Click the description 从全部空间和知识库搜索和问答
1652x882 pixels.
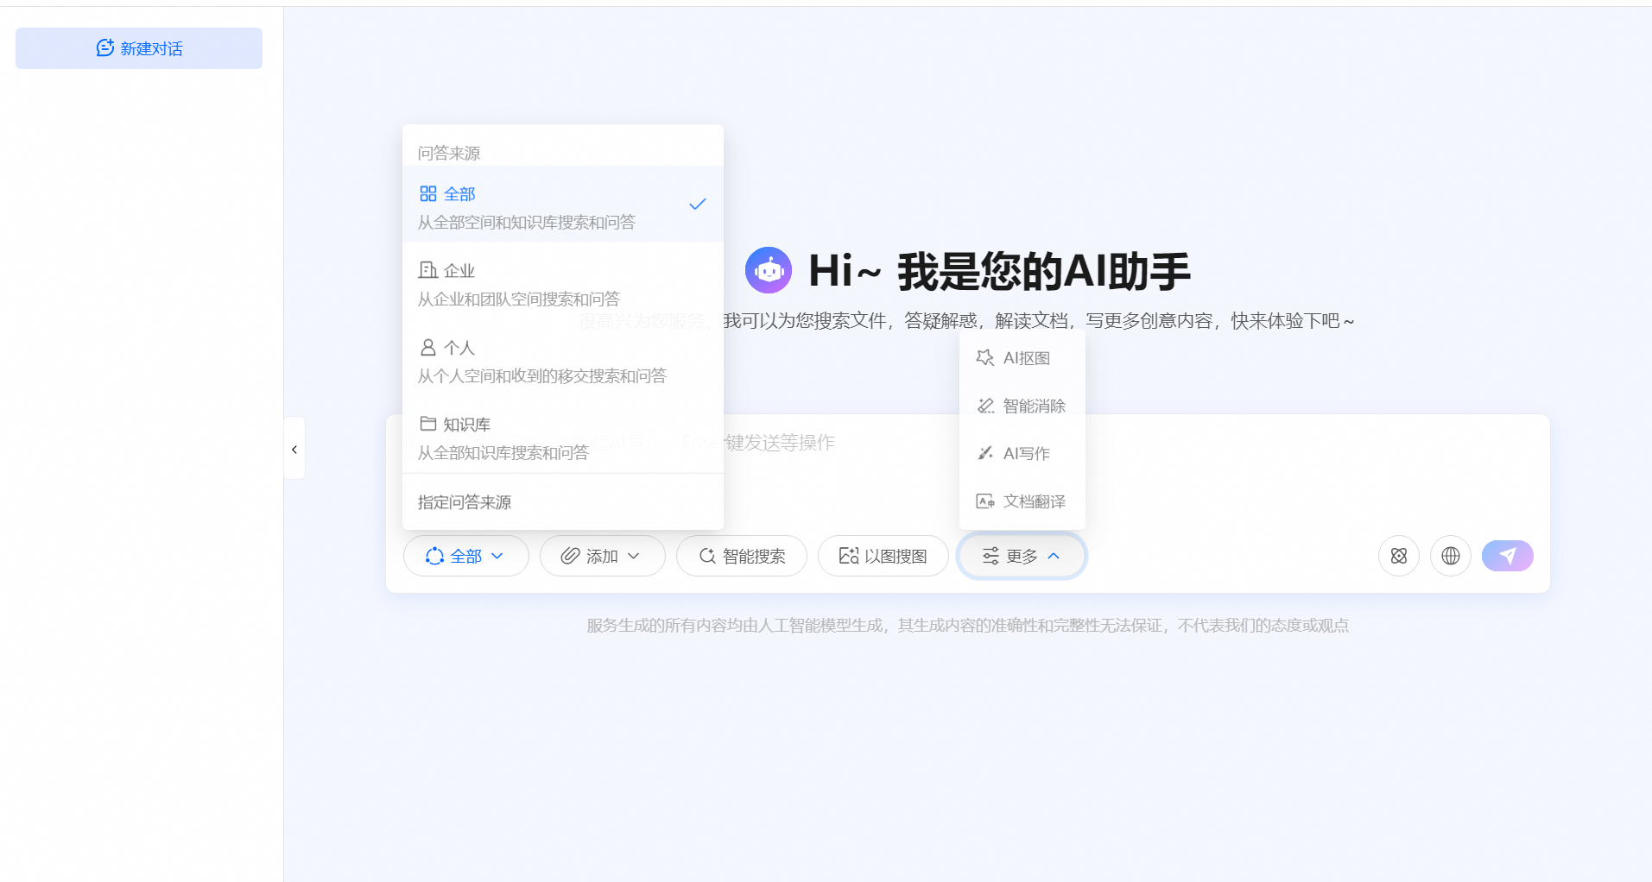[527, 223]
